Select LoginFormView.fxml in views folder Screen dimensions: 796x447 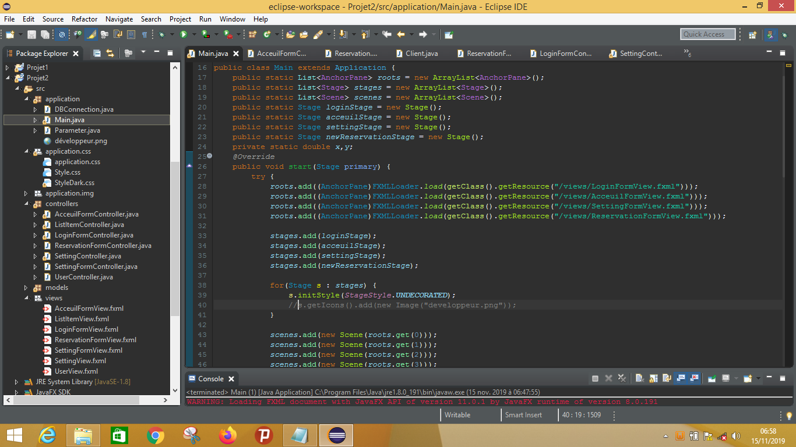[x=86, y=329]
